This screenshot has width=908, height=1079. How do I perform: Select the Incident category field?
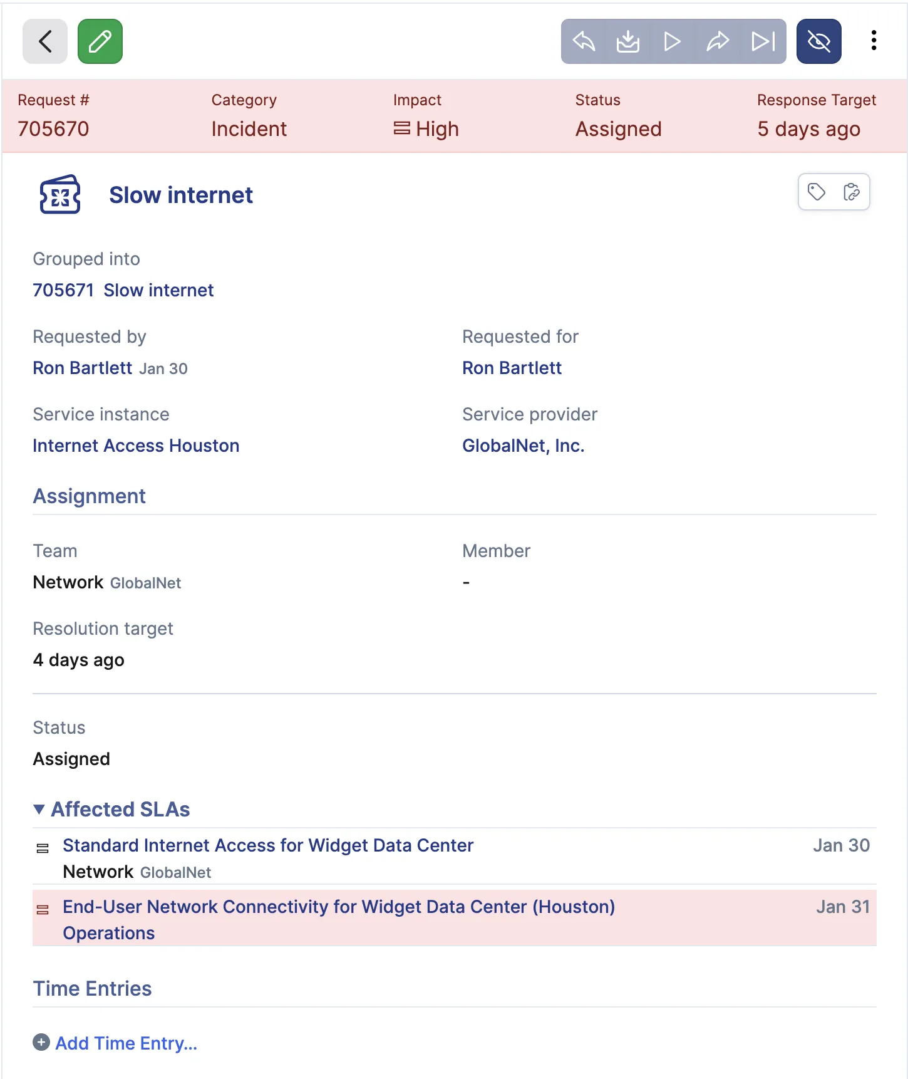point(249,128)
